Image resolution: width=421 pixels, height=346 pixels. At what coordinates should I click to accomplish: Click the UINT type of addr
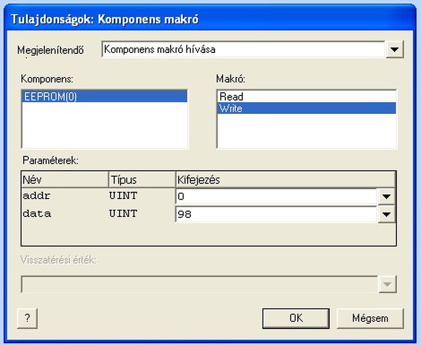pos(123,196)
